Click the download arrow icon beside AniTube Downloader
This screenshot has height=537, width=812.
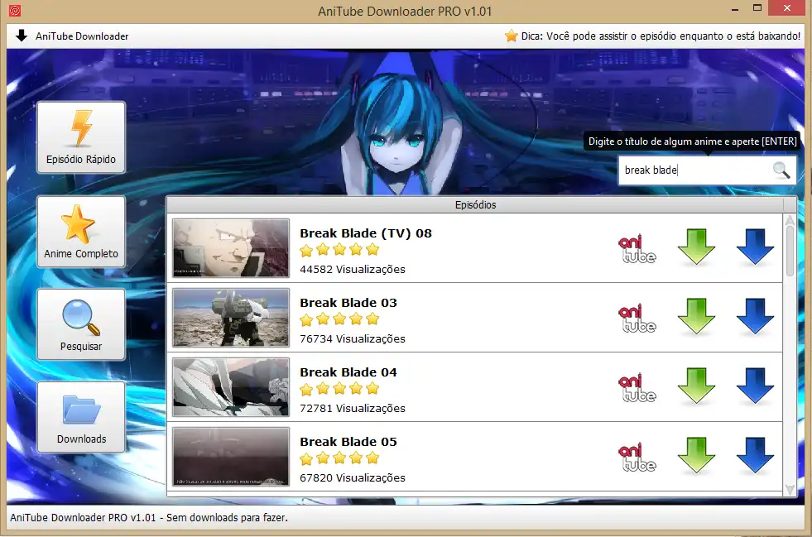click(x=22, y=36)
